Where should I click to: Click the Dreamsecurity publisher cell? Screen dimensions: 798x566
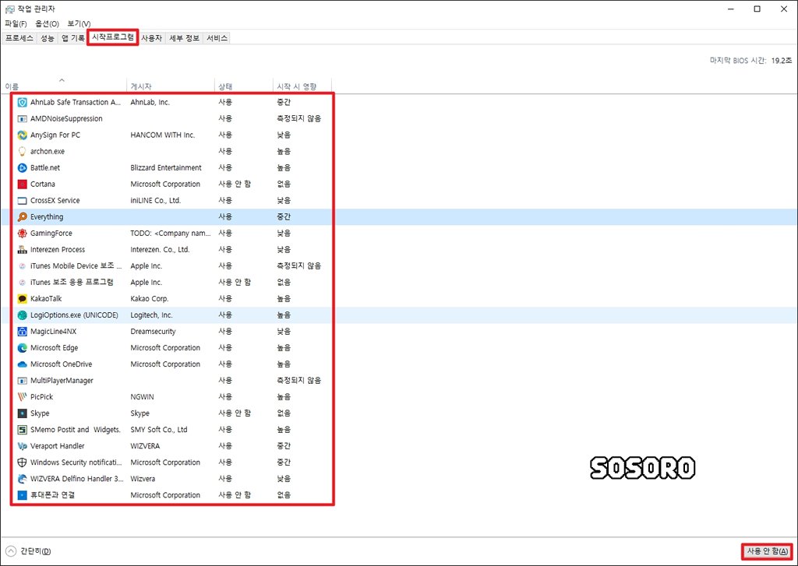pos(154,332)
